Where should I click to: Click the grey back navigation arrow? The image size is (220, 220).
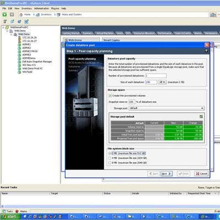tap(12, 15)
